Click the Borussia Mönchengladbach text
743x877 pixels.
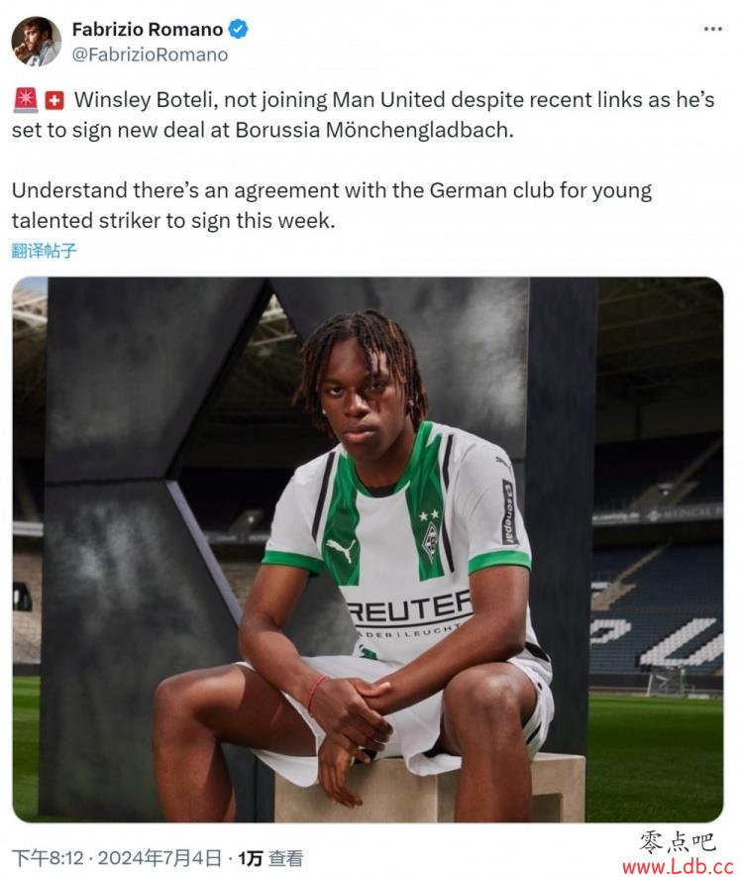373,131
